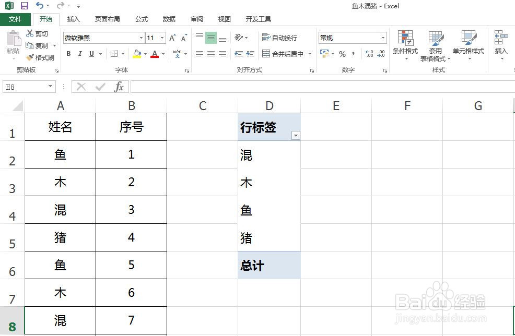Customize quick access toolbar dropdown

click(78, 6)
